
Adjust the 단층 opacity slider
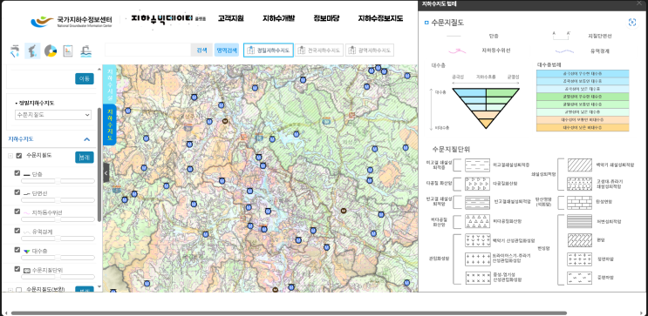click(x=58, y=181)
